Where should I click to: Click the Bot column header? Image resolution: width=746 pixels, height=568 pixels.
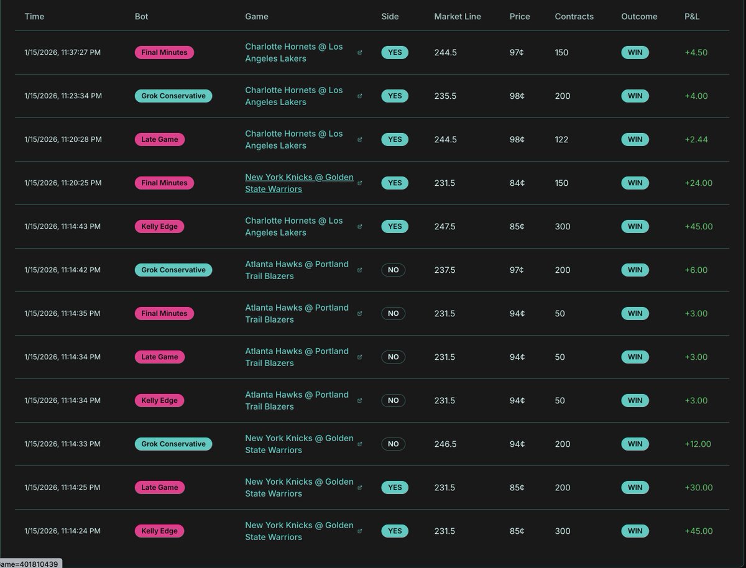click(142, 17)
